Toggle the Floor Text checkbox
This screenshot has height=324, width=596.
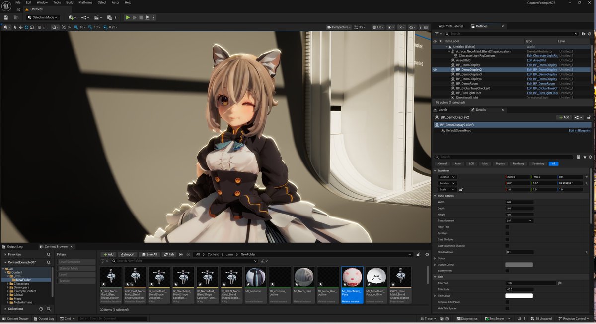tap(507, 227)
